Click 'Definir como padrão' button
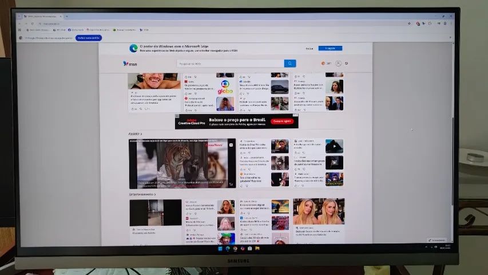This screenshot has height=275, width=488. tap(89, 38)
